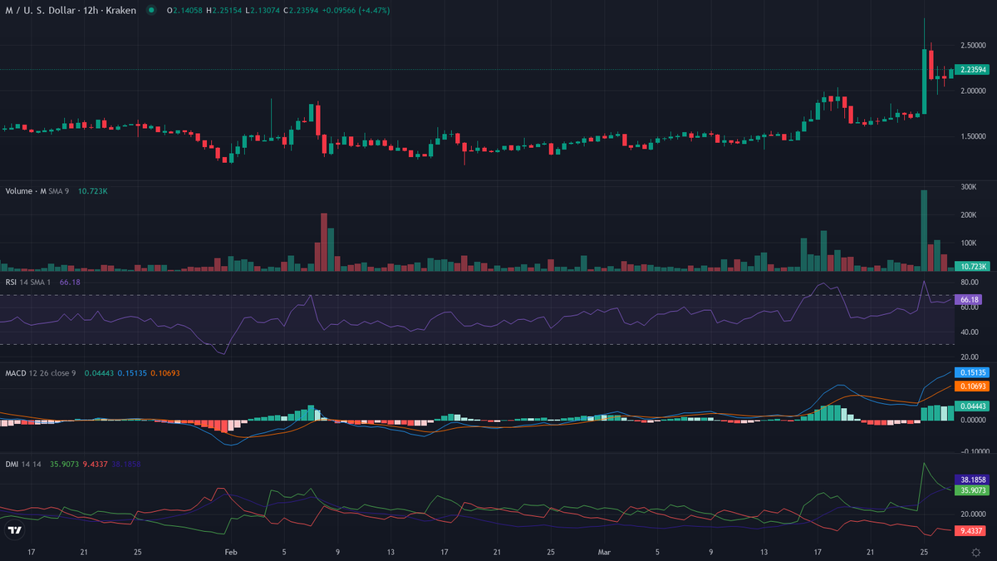The height and width of the screenshot is (561, 997).
Task: Open the TradingView logo button
Action: 14,530
